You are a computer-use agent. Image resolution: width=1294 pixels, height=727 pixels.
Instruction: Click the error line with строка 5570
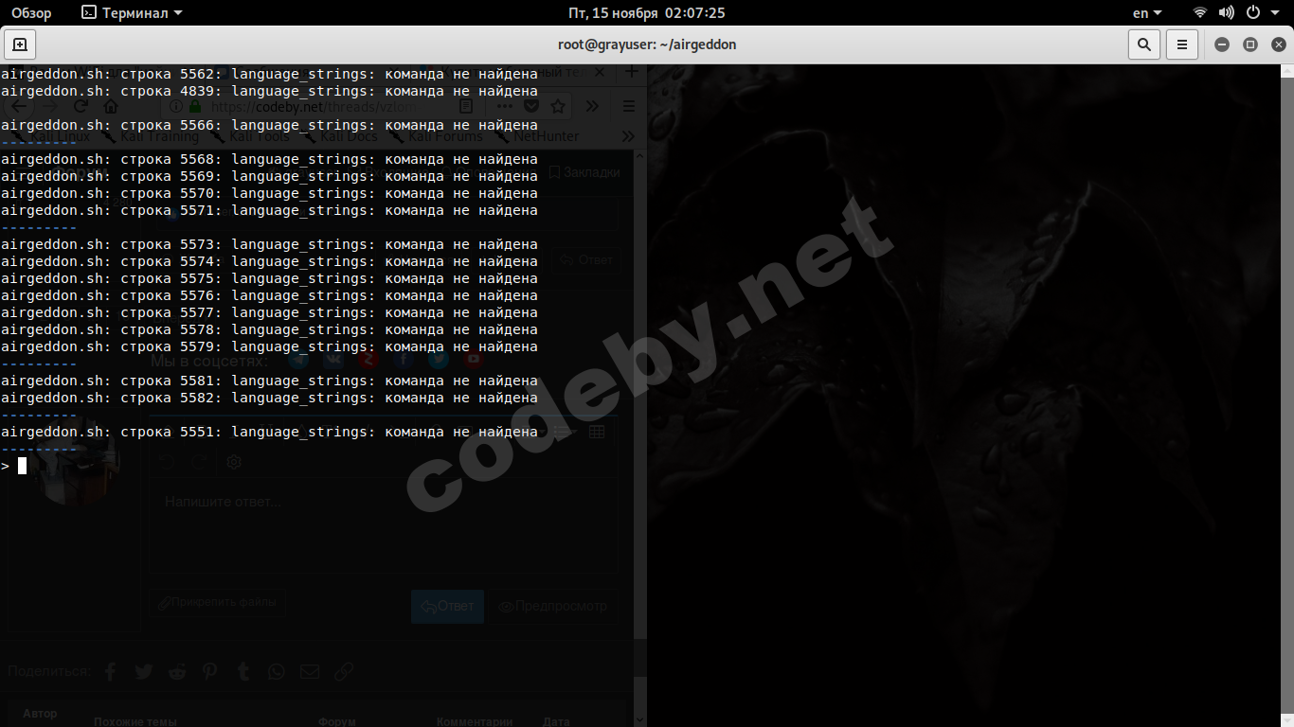coord(269,193)
